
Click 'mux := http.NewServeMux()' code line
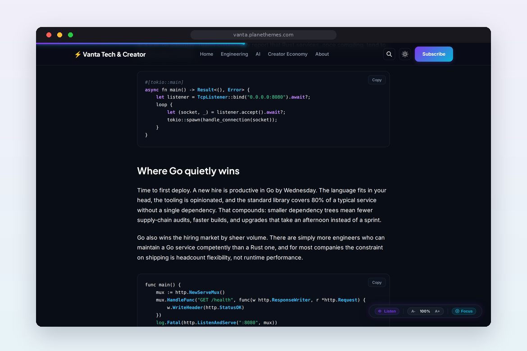(x=190, y=292)
